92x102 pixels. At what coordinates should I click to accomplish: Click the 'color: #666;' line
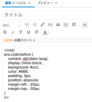point(18,72)
